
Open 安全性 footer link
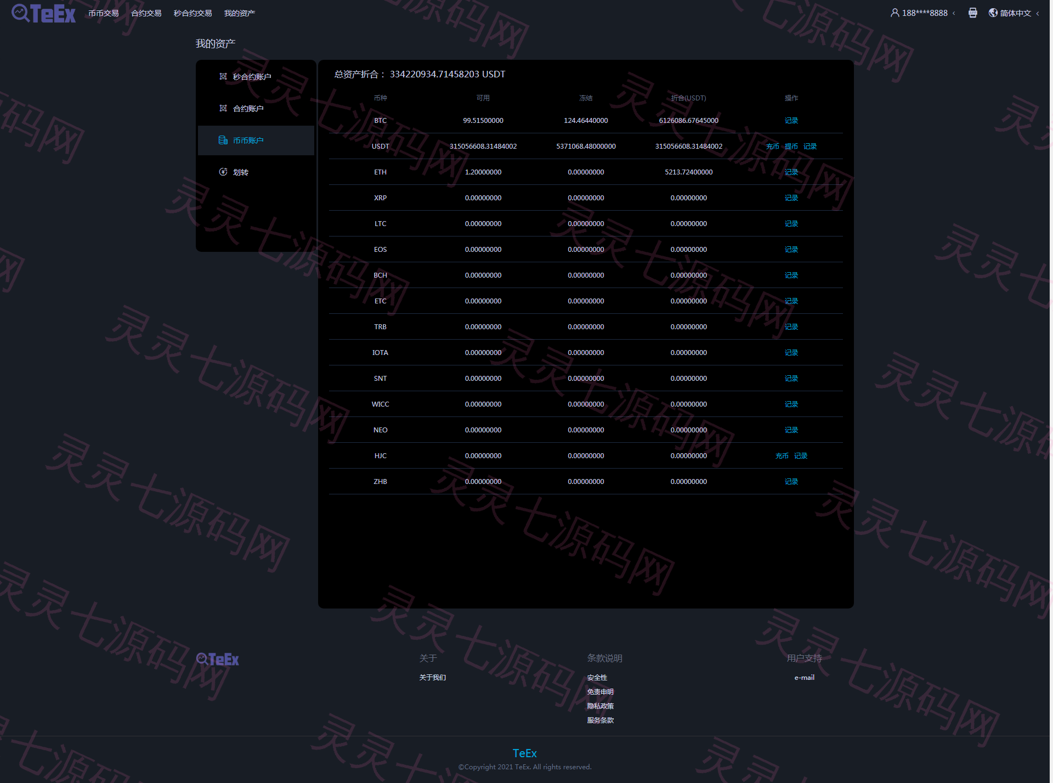click(597, 677)
